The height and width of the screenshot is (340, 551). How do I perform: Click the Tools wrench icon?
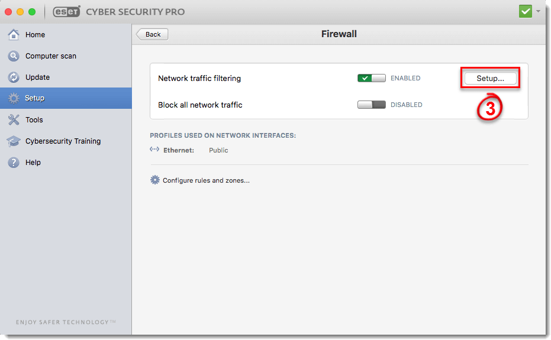point(14,120)
